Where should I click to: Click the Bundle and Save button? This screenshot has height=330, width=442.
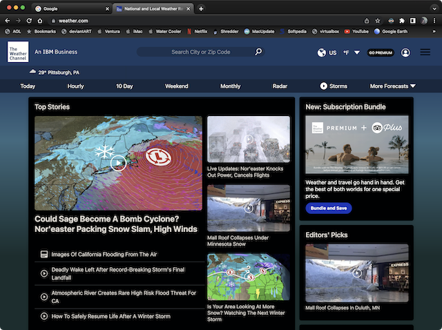click(x=329, y=208)
